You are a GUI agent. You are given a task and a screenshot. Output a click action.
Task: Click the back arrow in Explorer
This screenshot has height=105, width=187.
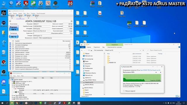tap(82, 50)
